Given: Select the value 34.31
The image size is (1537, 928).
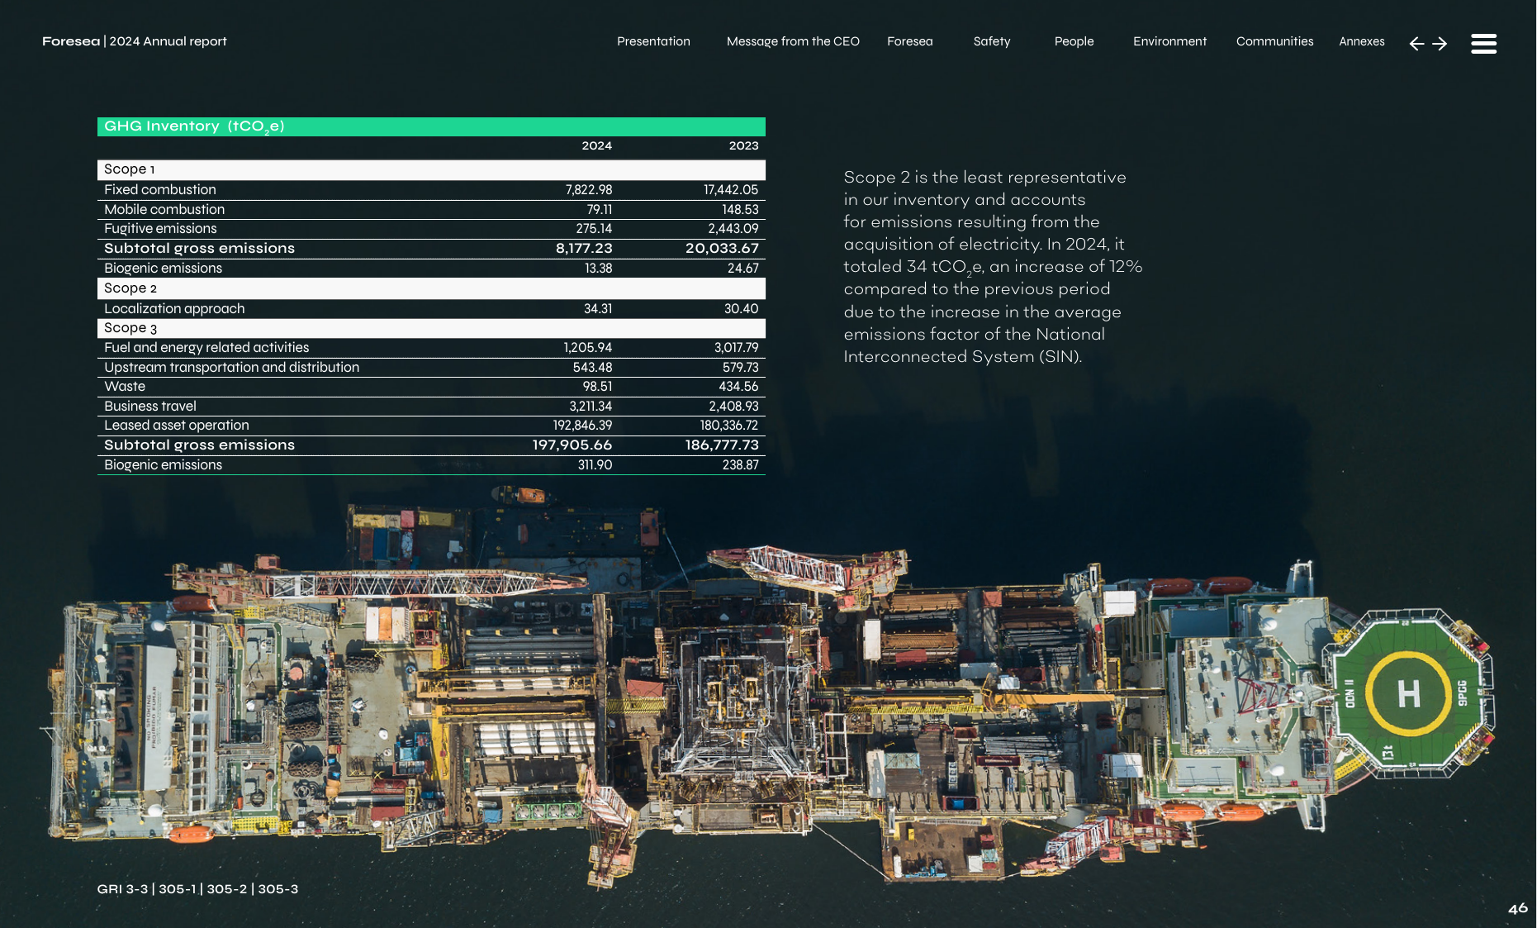Looking at the screenshot, I should coord(598,308).
